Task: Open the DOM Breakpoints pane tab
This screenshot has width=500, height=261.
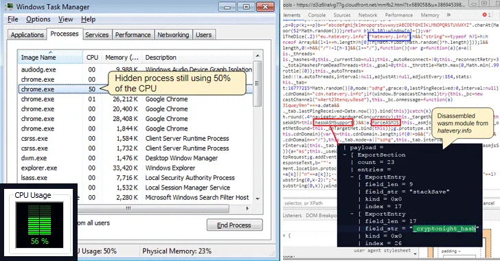Action: (321, 216)
